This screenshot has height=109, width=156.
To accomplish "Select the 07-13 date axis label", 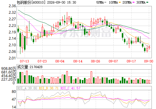I will tap(25, 61).
